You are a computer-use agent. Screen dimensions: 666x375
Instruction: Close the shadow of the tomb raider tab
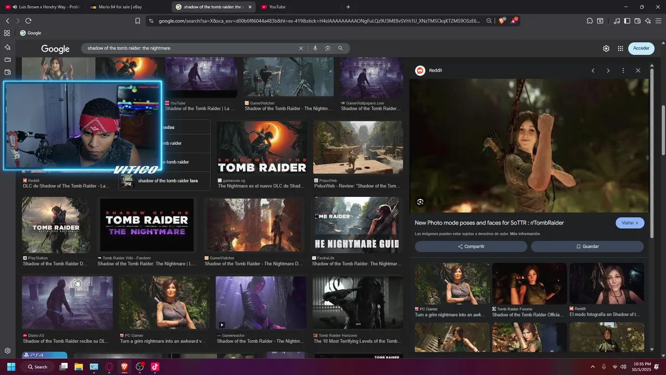click(x=250, y=7)
